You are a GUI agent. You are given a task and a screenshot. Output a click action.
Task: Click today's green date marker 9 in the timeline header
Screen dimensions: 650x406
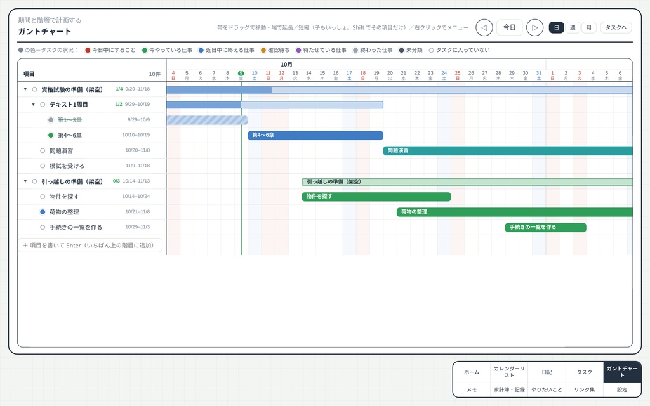point(241,74)
